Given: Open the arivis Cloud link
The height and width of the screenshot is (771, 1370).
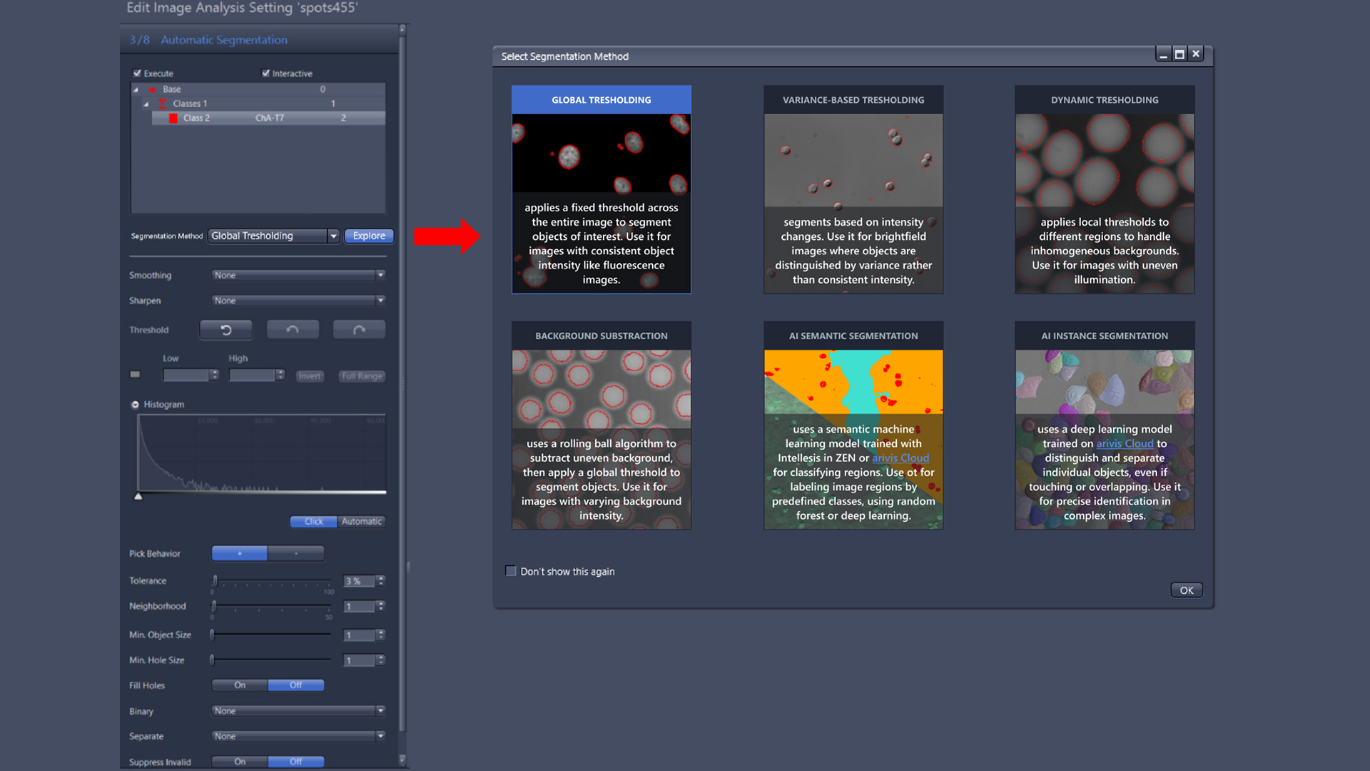Looking at the screenshot, I should point(901,458).
